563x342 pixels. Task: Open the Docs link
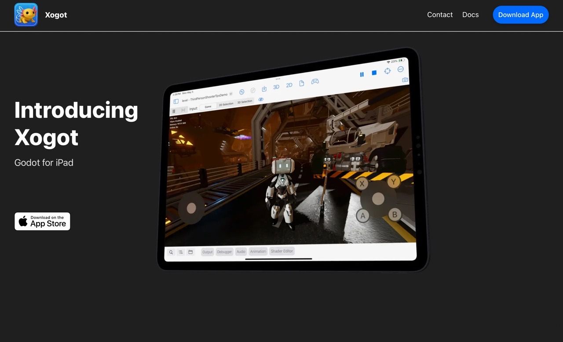(470, 15)
